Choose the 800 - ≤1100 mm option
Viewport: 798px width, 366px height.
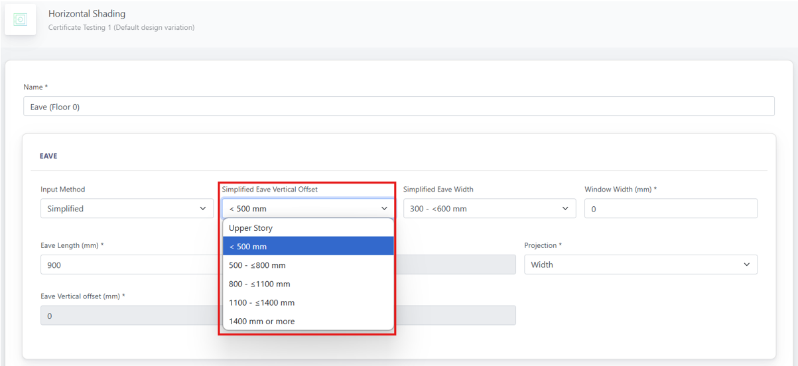tap(308, 284)
